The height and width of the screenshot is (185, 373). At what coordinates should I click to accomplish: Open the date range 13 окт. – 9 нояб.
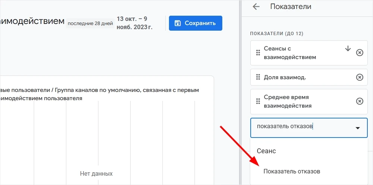point(134,23)
